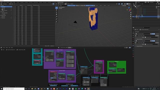
Task: Select Face domain in spreadsheet
Action: (6, 9)
